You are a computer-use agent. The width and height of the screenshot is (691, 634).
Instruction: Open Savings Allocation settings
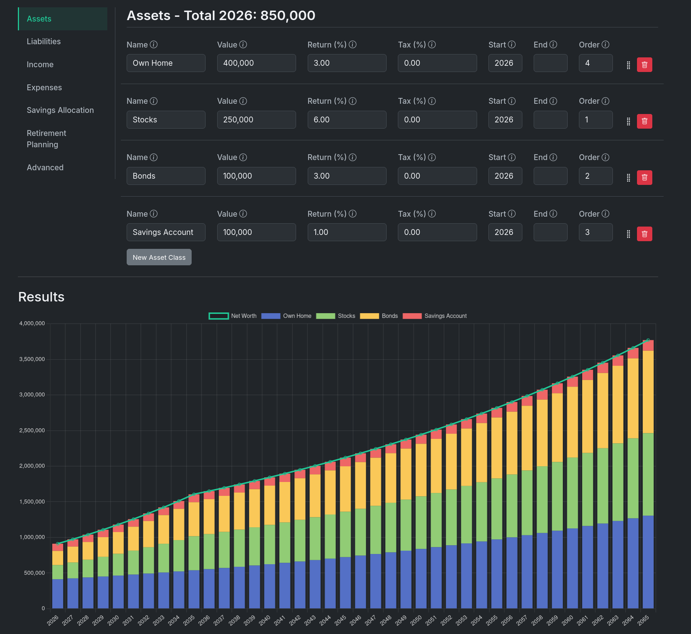tap(63, 110)
